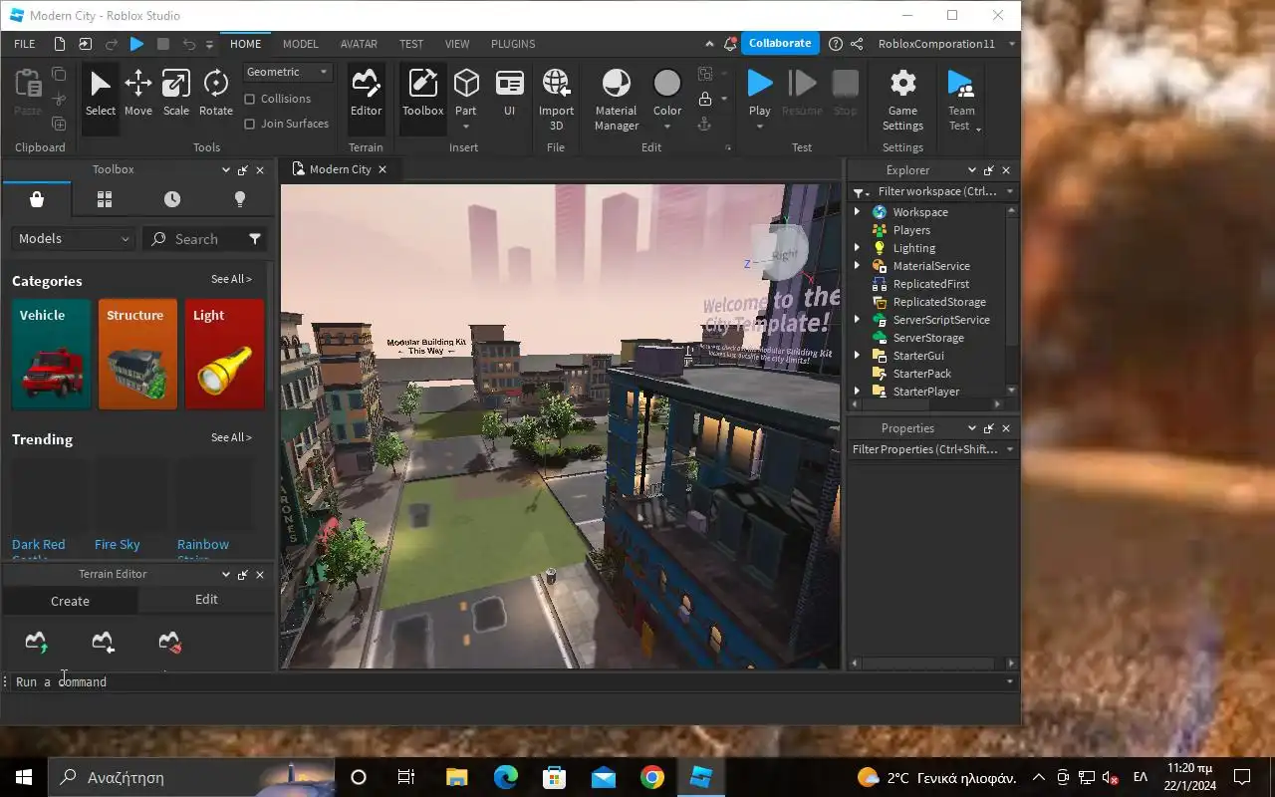The height and width of the screenshot is (797, 1275).
Task: Click the Run a command bar
Action: tap(508, 682)
